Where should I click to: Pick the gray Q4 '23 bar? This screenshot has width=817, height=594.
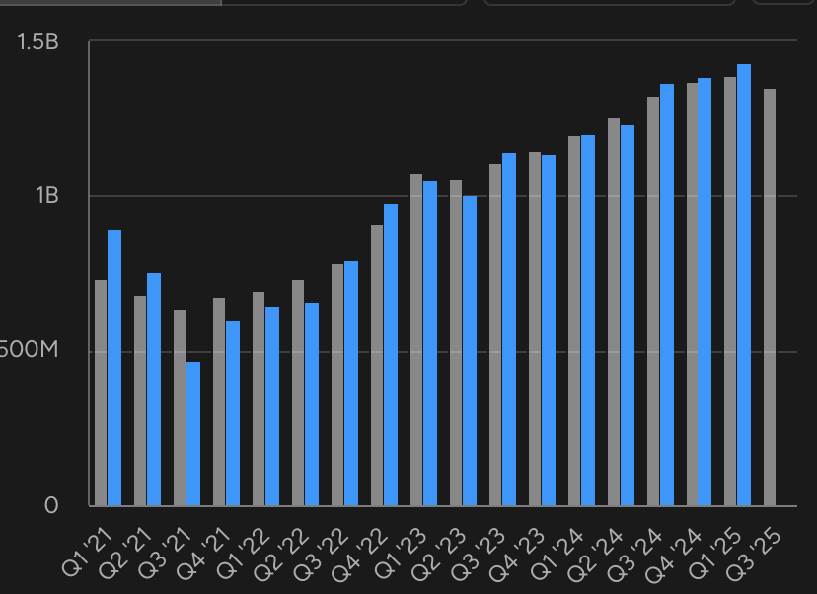pos(535,329)
